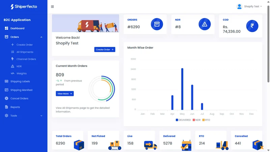Open All Shipments page
The image size is (270, 152).
point(25,52)
